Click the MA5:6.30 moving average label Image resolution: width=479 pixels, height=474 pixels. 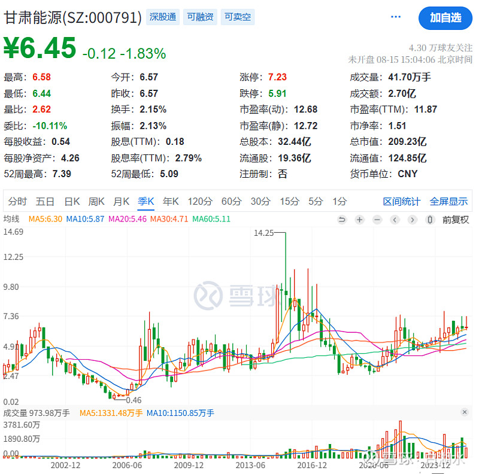click(x=46, y=219)
